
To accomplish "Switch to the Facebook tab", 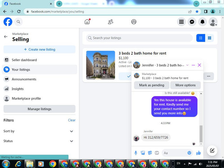I will [x=28, y=4].
